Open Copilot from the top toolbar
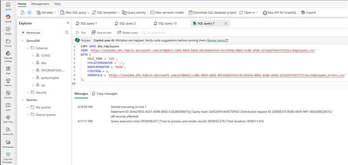Screen dimensions: 348x165 pos(308,13)
